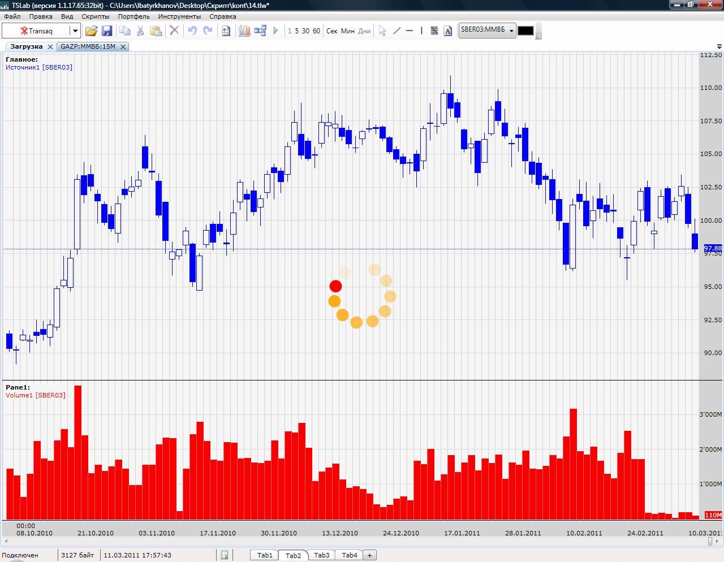Add a new tab with plus button

[x=369, y=555]
